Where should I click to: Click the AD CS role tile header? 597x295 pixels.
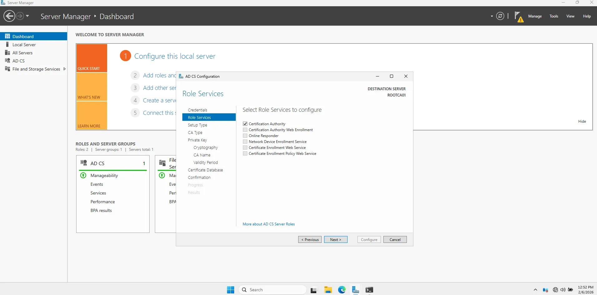coord(113,163)
